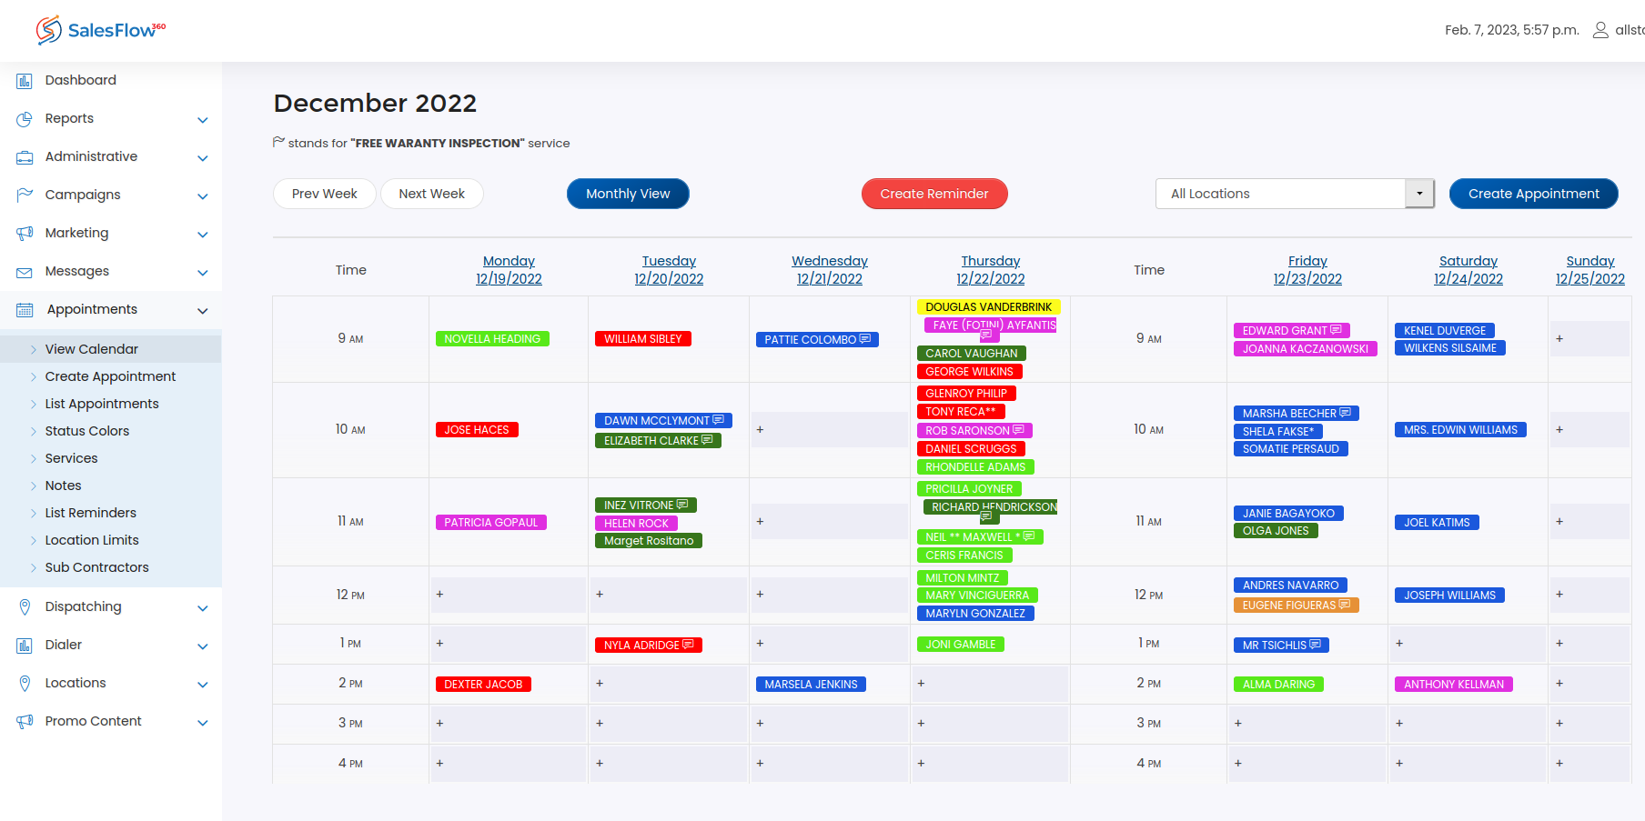1645x821 pixels.
Task: Click the note icon on Pattie Colombo appointment
Action: tap(865, 339)
